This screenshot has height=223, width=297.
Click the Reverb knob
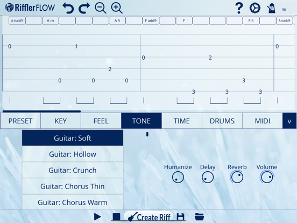pos(237,177)
